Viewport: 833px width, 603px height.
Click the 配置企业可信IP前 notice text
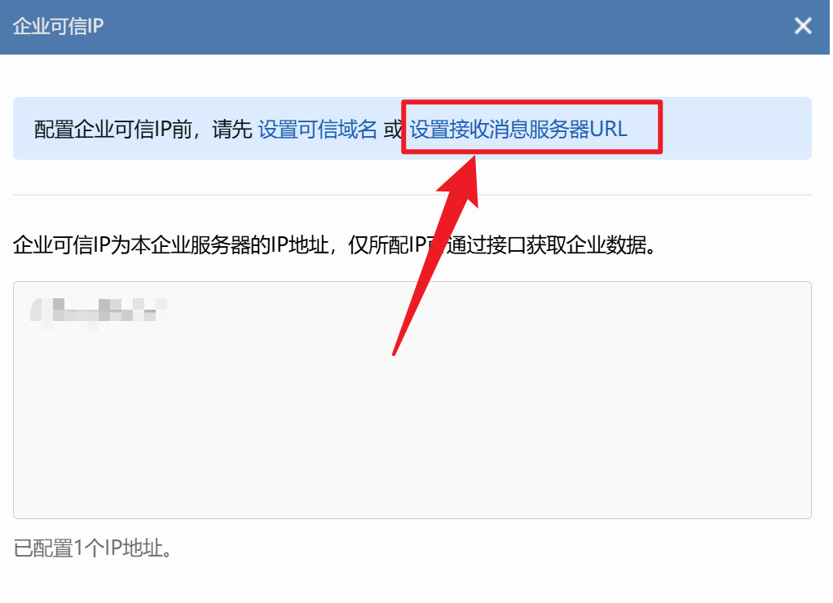coord(113,129)
